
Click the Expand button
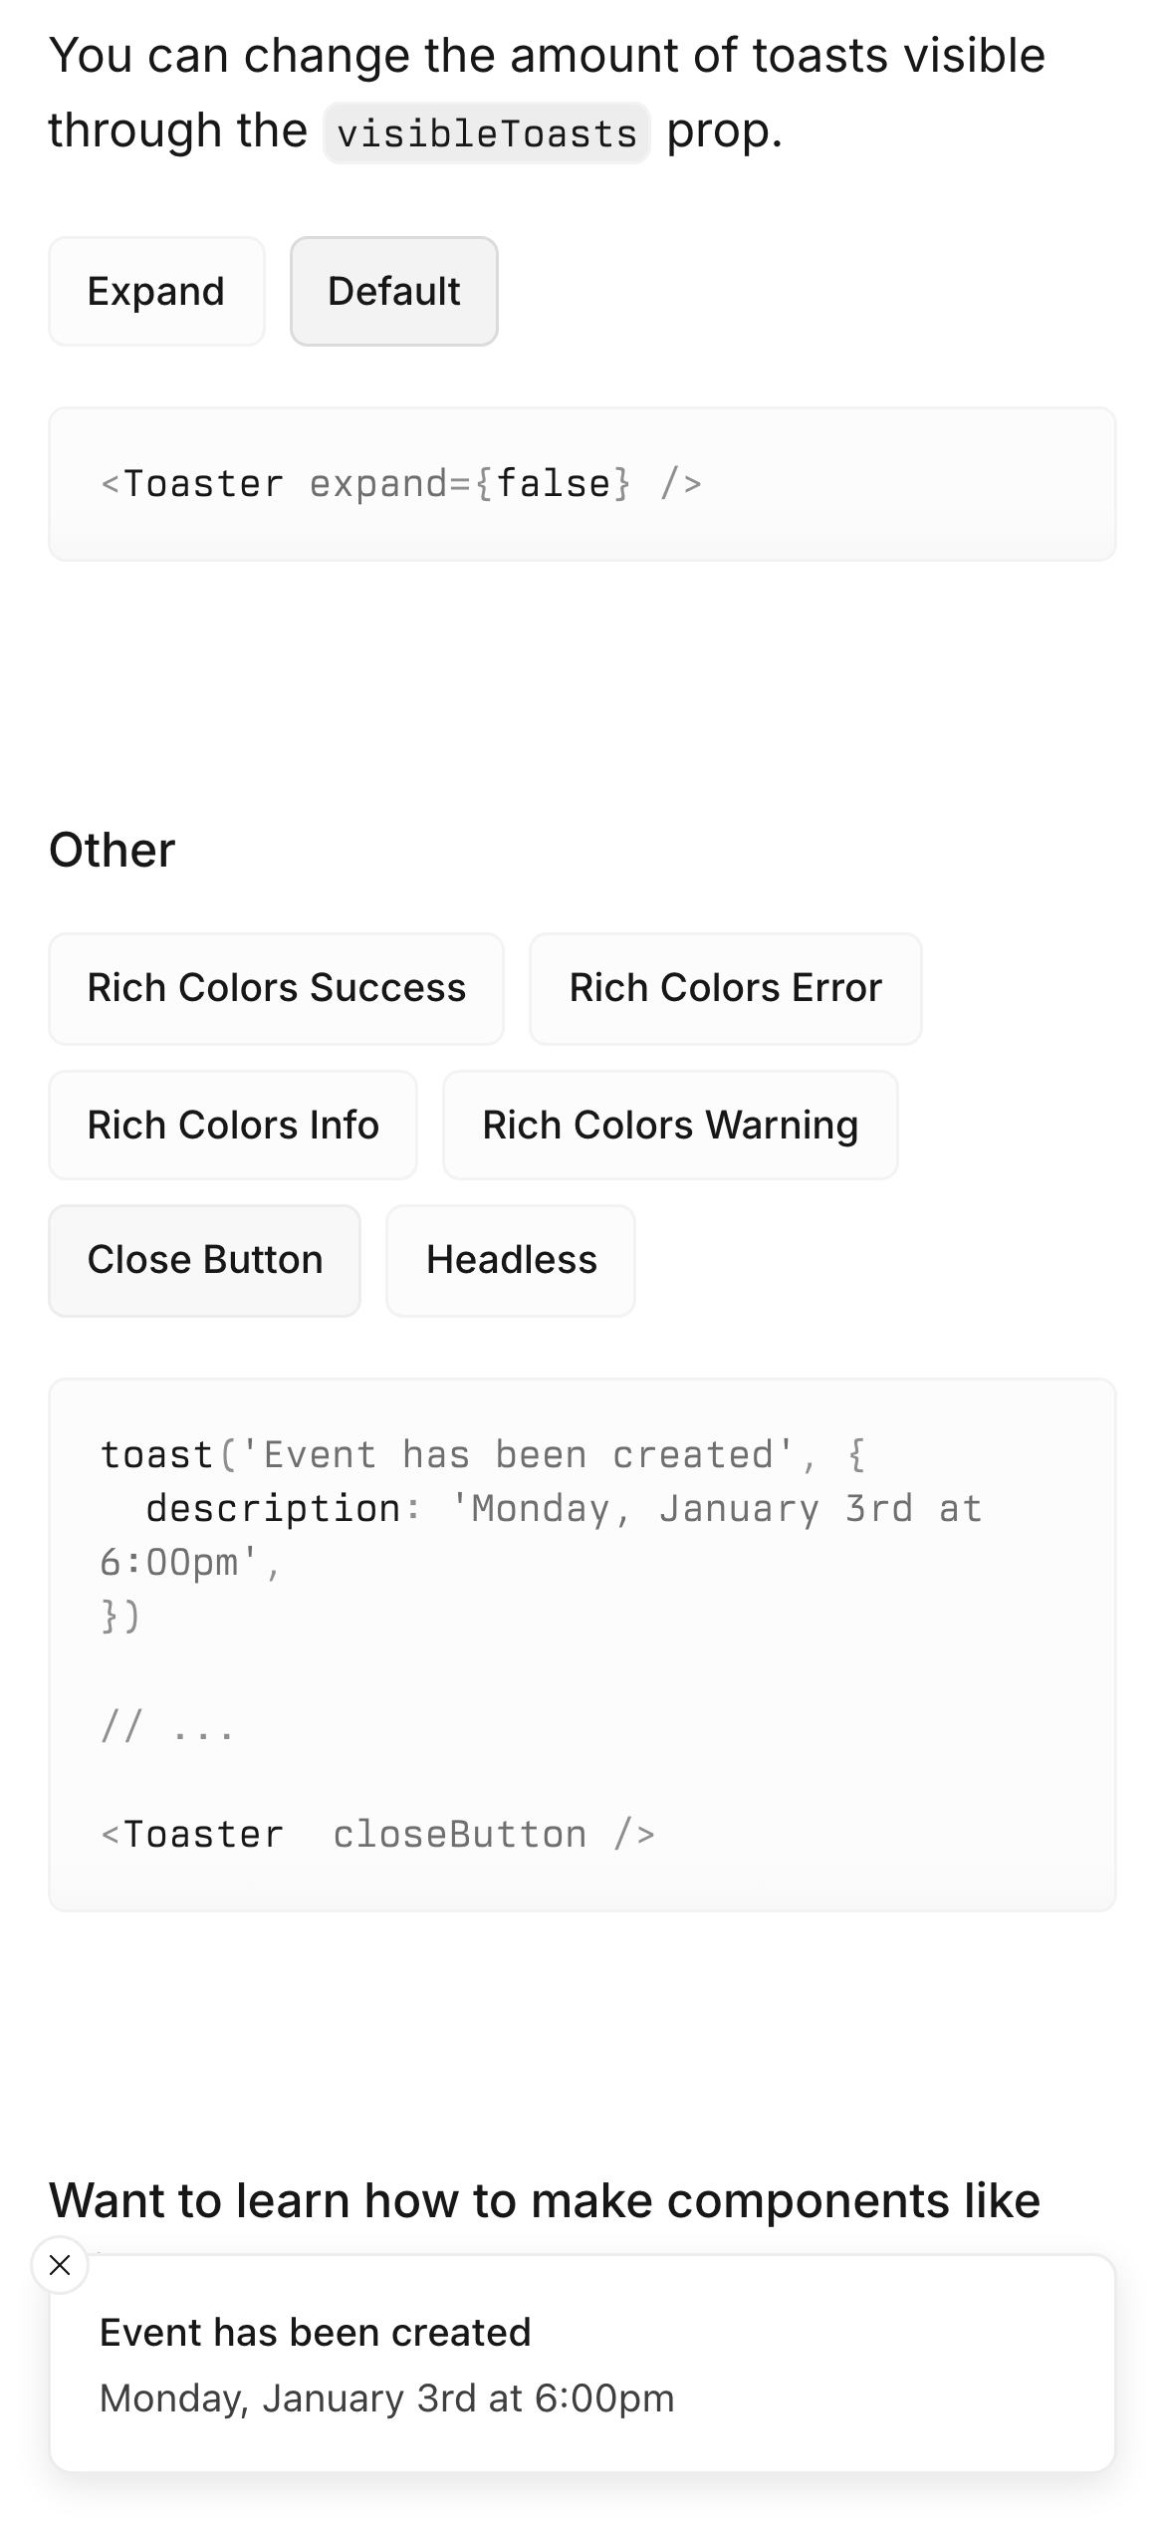(156, 292)
